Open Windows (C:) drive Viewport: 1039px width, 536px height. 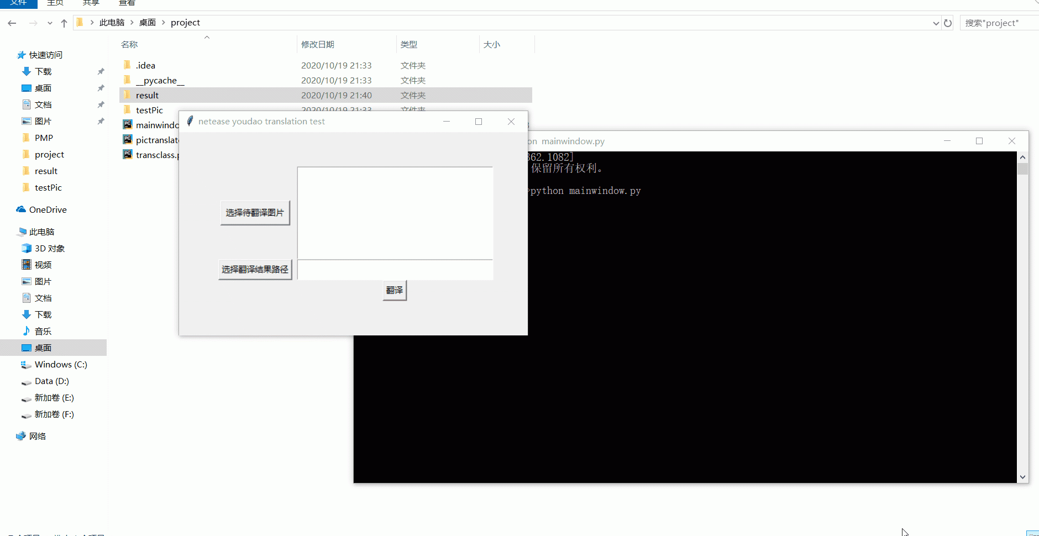pyautogui.click(x=61, y=364)
